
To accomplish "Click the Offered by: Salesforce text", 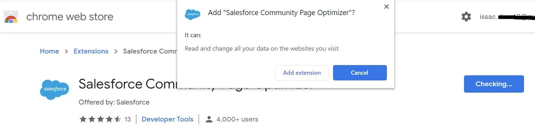I will 114,102.
